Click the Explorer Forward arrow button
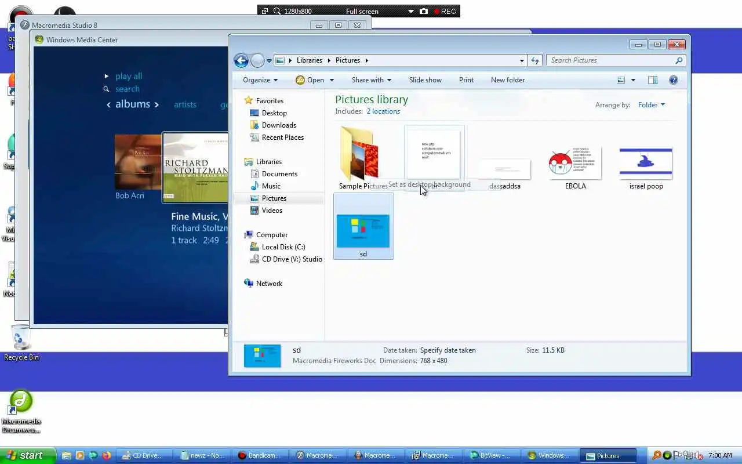 point(257,60)
